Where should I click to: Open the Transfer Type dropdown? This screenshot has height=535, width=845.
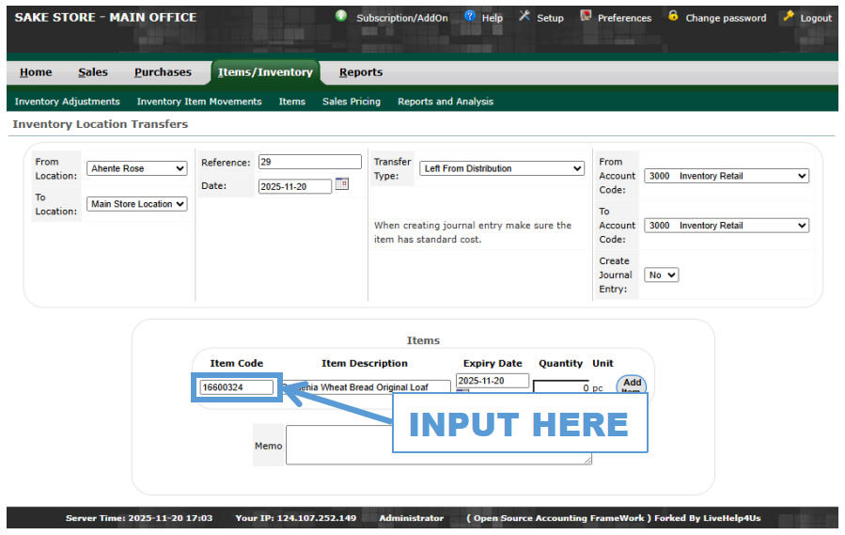(502, 168)
